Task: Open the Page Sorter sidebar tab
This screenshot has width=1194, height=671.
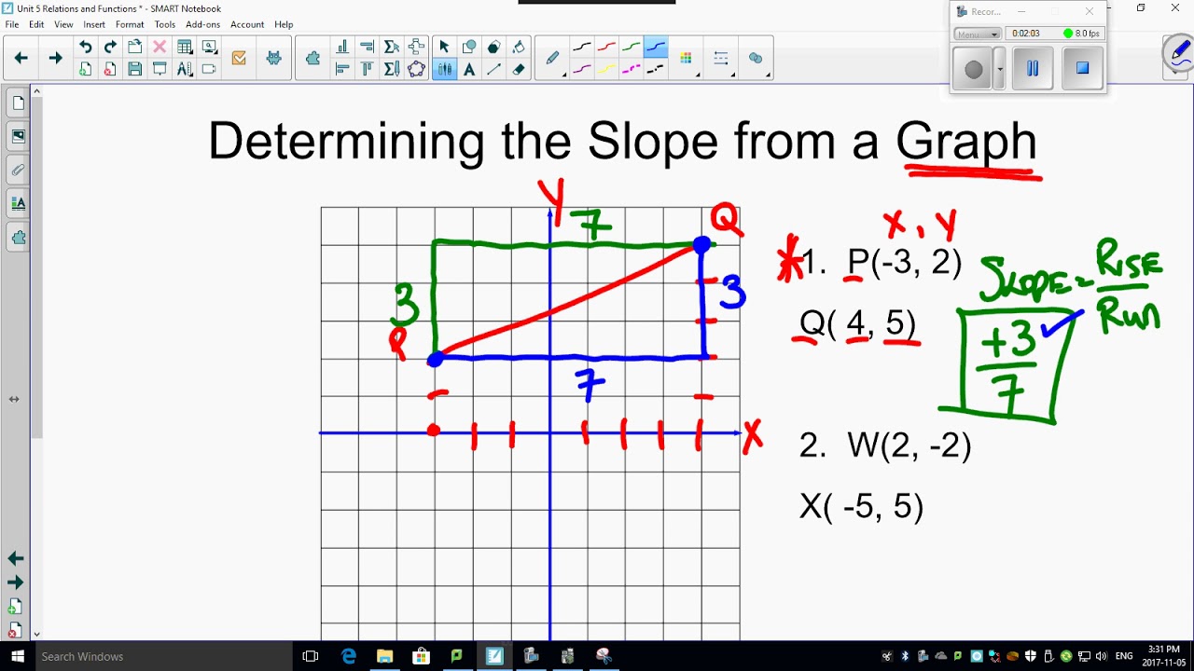Action: (x=18, y=103)
